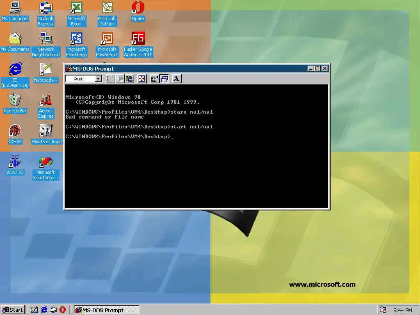Select the Microsoft PowerPoint shortcut
420x315 pixels.
point(107,44)
